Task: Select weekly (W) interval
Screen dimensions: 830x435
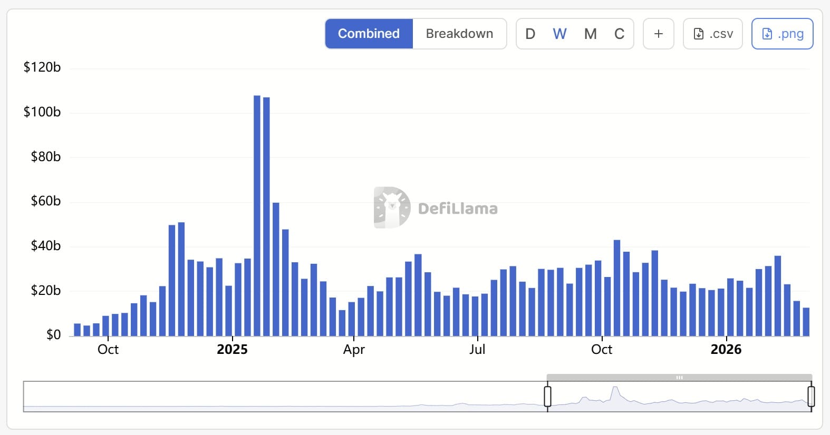Action: (x=559, y=34)
